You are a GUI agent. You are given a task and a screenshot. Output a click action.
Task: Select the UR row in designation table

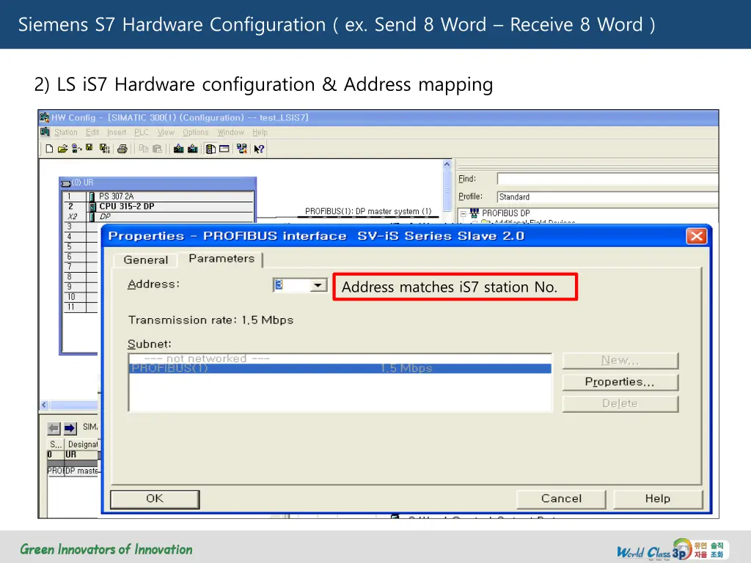[73, 455]
